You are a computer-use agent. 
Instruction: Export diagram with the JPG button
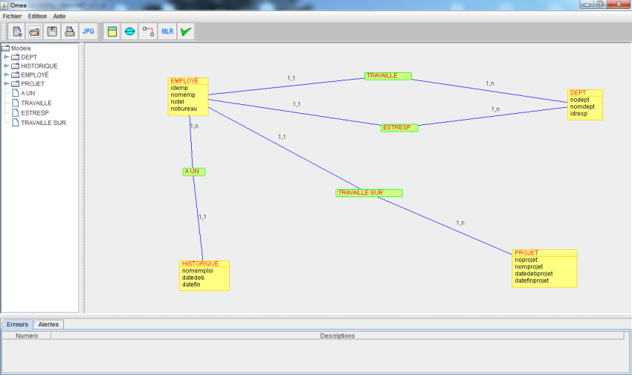[x=88, y=31]
